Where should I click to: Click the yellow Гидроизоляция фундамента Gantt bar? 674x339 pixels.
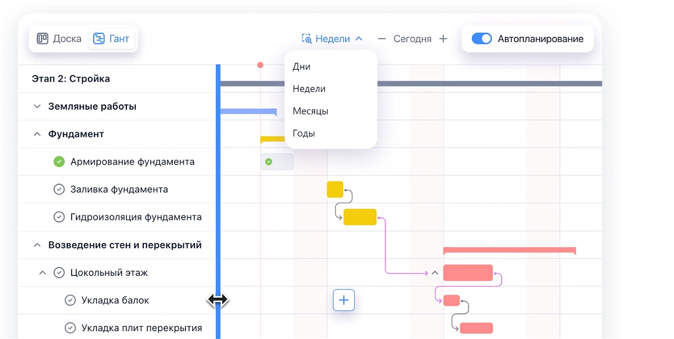tap(360, 217)
